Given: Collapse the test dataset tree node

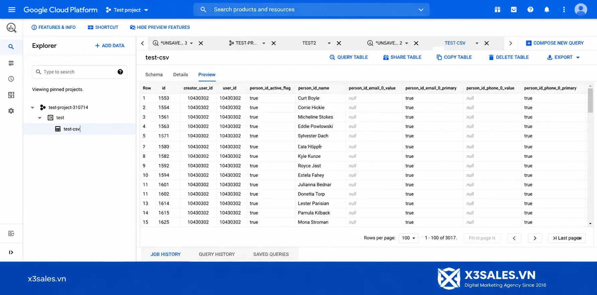Looking at the screenshot, I should [x=40, y=118].
